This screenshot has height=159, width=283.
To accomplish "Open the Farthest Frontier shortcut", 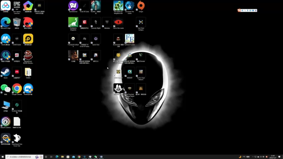I will pyautogui.click(x=129, y=40).
